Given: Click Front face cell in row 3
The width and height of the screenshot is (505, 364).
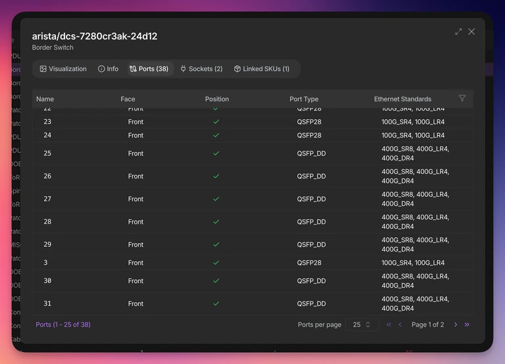Looking at the screenshot, I should pos(135,263).
